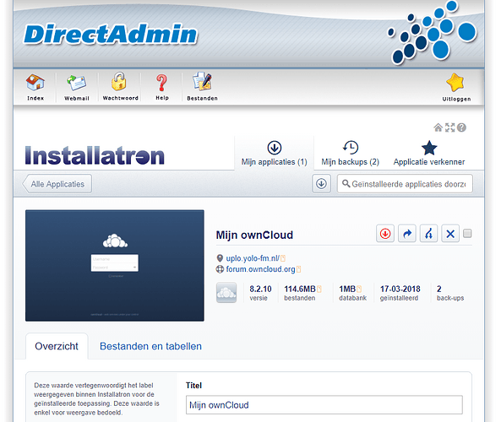Select the Overzicht tab
501x422 pixels.
[57, 346]
